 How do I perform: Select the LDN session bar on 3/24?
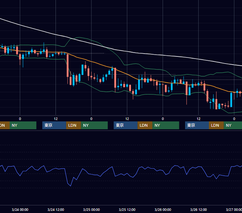(73, 125)
